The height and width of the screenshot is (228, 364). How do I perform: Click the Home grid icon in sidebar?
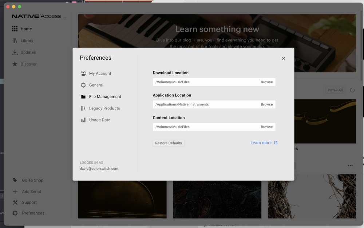15,29
